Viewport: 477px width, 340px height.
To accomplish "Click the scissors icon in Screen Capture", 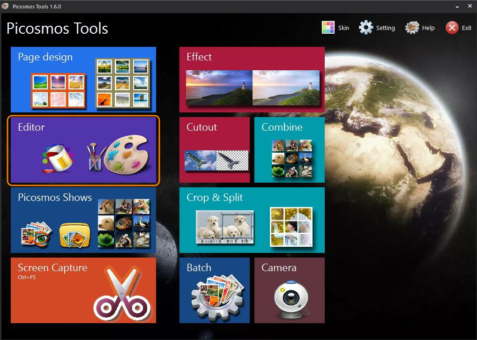I will (122, 295).
